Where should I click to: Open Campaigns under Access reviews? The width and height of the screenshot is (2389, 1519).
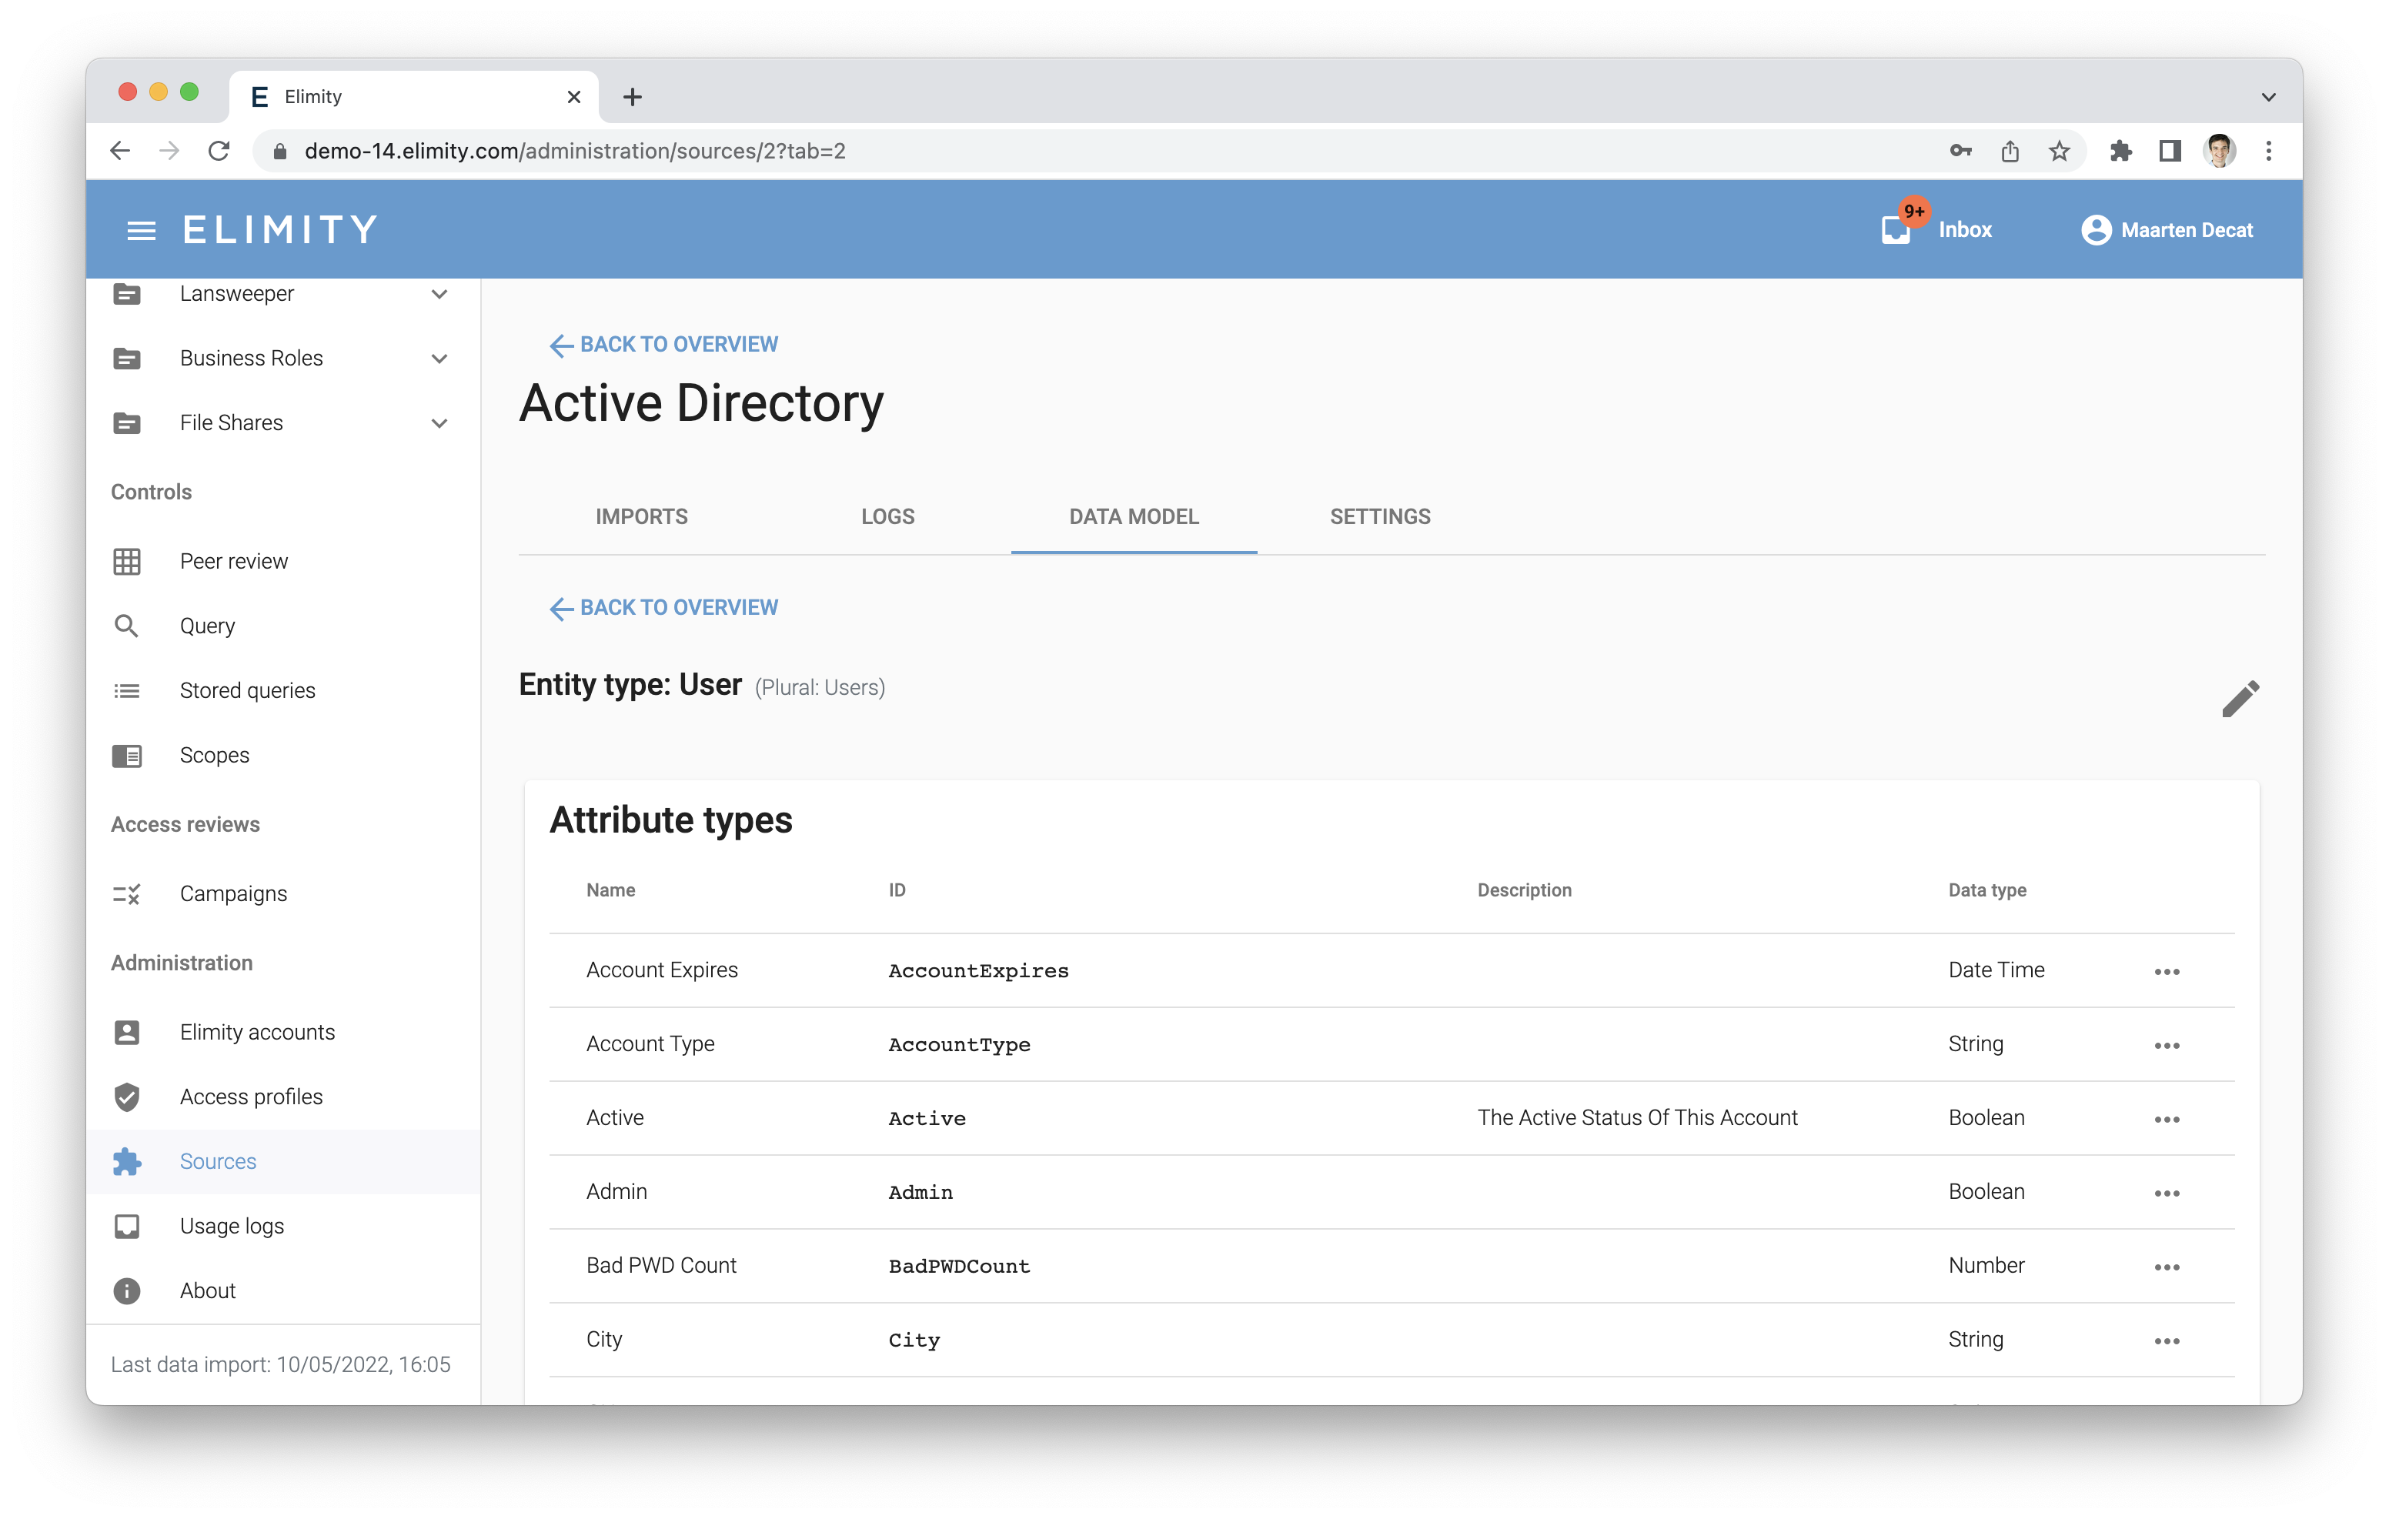233,894
